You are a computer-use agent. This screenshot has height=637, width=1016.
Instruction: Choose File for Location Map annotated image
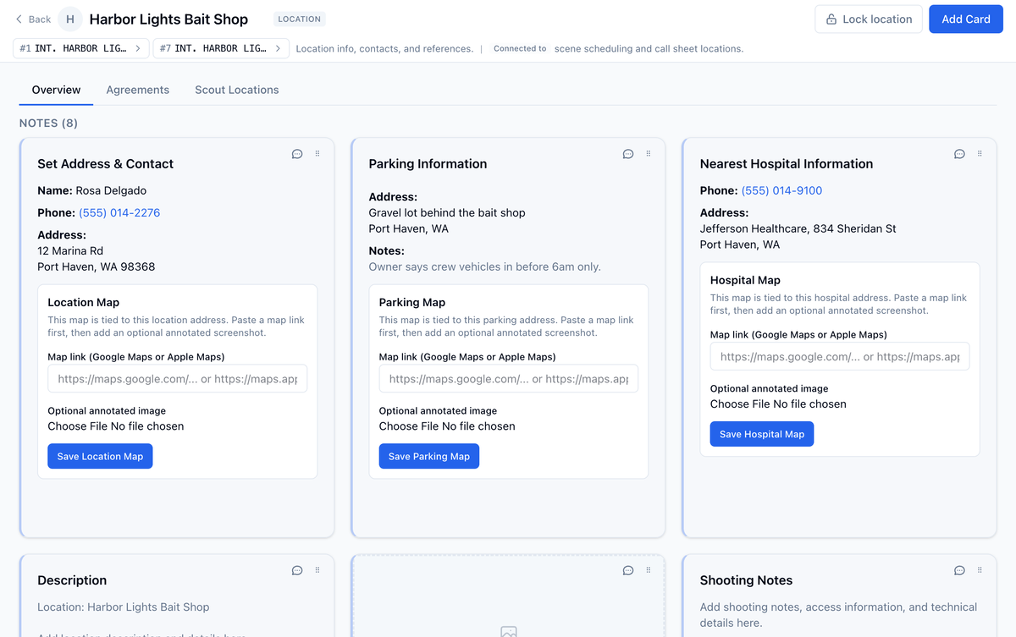coord(116,426)
